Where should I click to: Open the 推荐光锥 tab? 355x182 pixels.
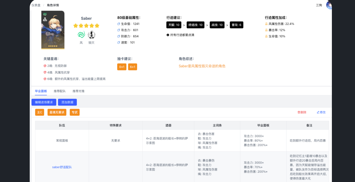[78, 91]
